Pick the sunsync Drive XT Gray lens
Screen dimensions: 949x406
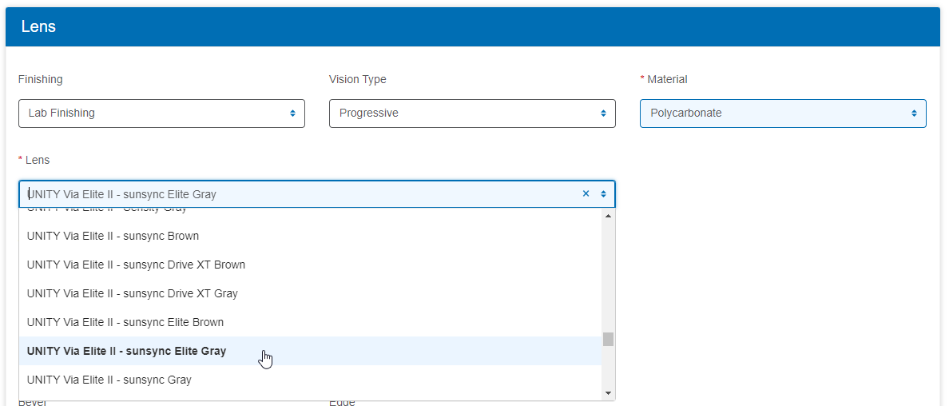133,293
